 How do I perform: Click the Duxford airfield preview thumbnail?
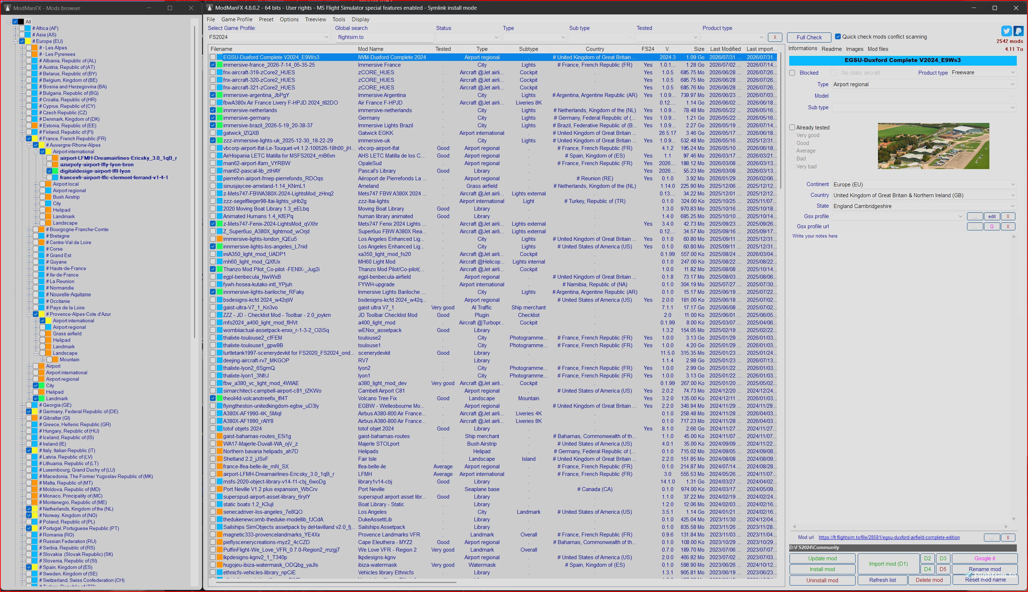click(933, 146)
